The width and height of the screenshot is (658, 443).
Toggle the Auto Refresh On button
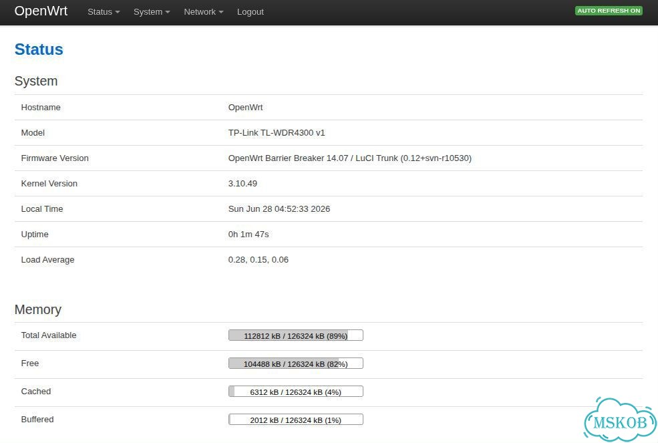click(609, 11)
